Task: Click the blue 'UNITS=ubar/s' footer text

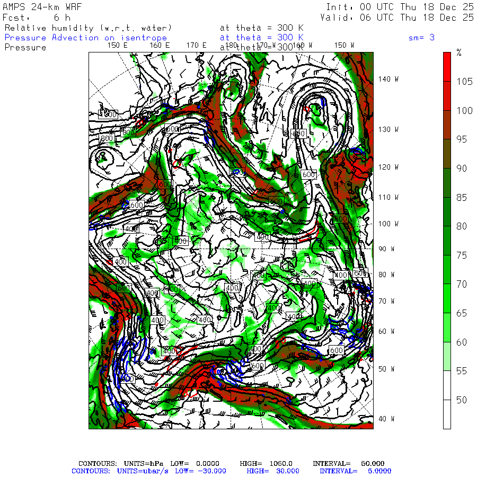Action: (143, 471)
